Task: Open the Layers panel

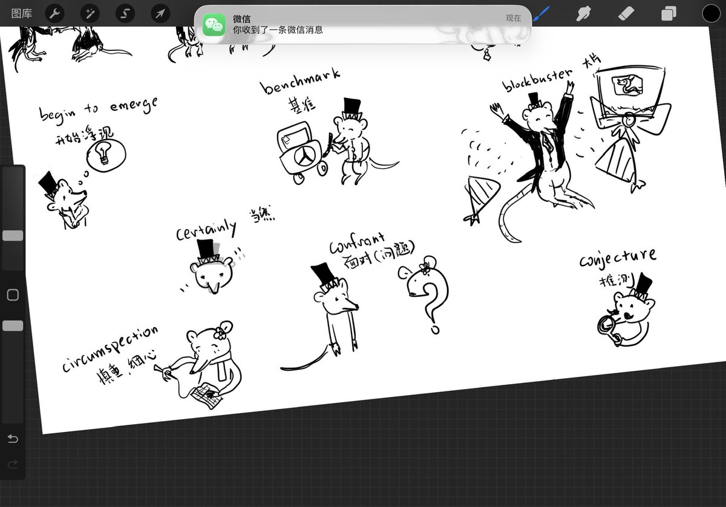Action: (x=669, y=13)
